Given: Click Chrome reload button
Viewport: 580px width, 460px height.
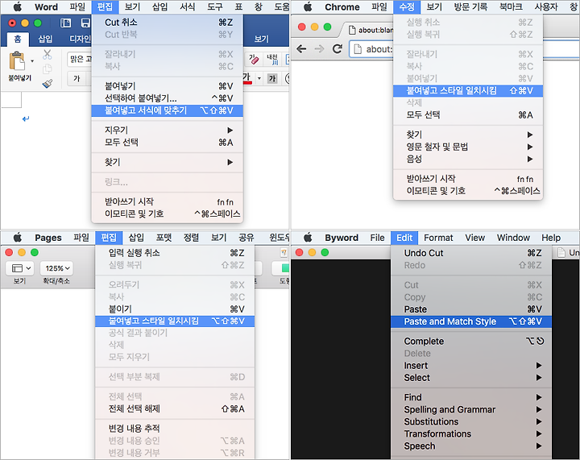Looking at the screenshot, I should point(337,49).
